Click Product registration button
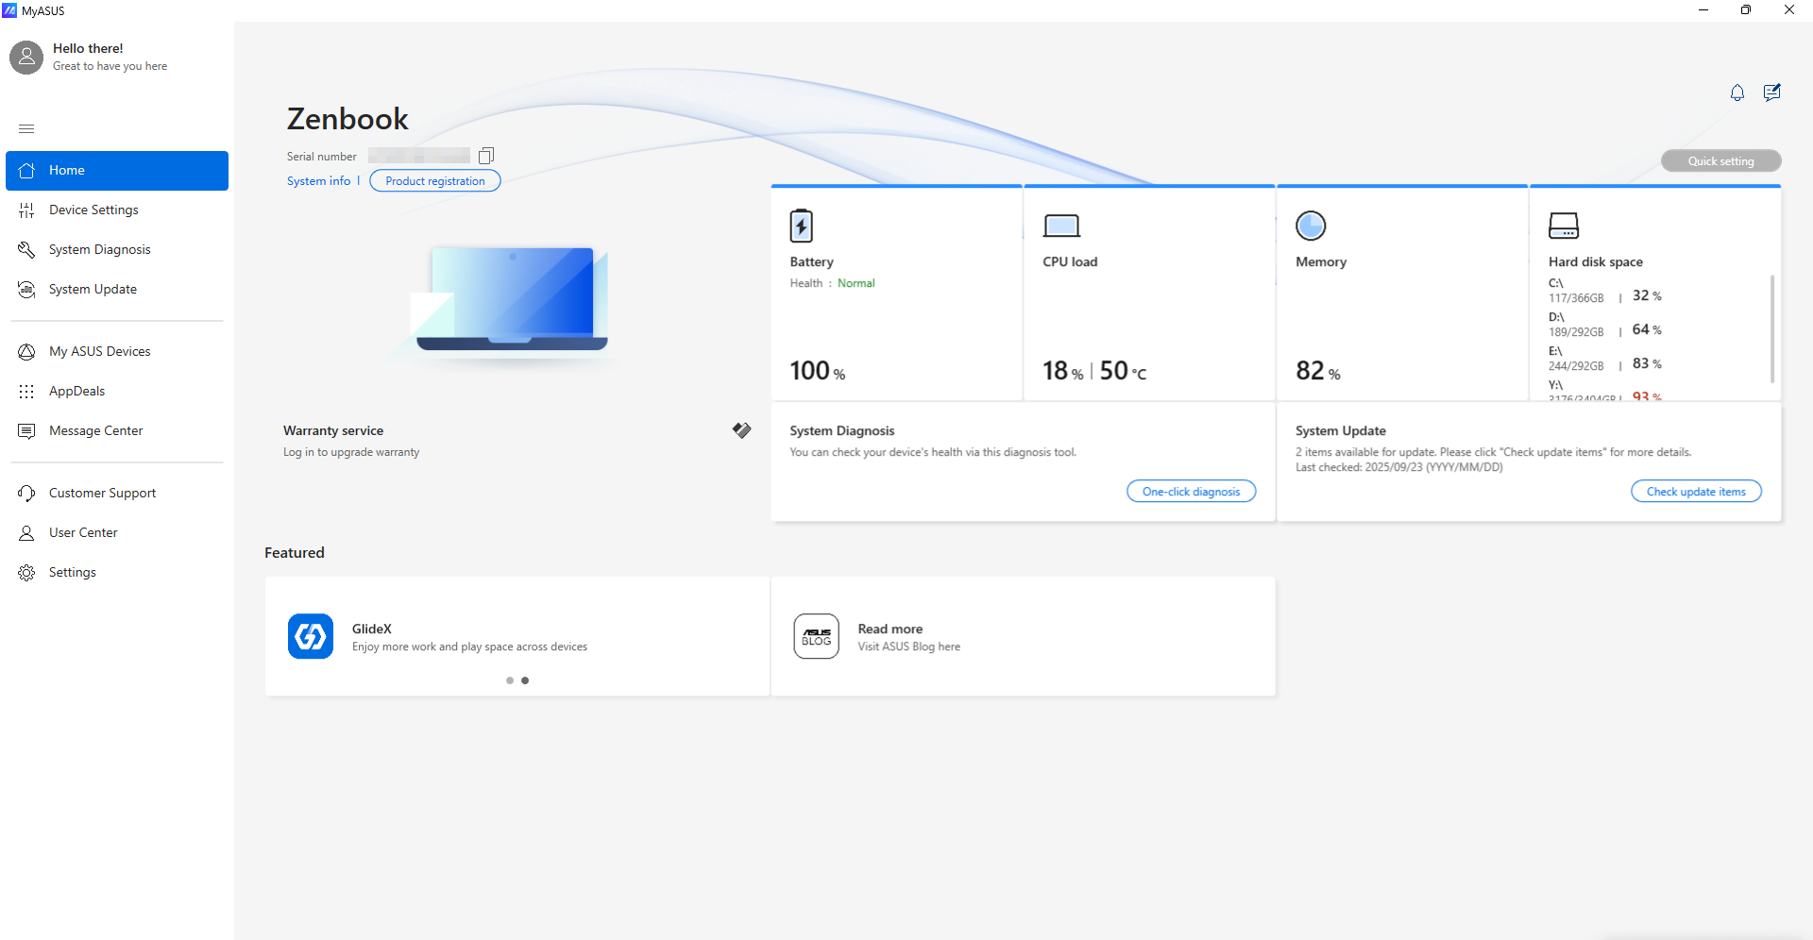This screenshot has width=1813, height=940. 435,180
